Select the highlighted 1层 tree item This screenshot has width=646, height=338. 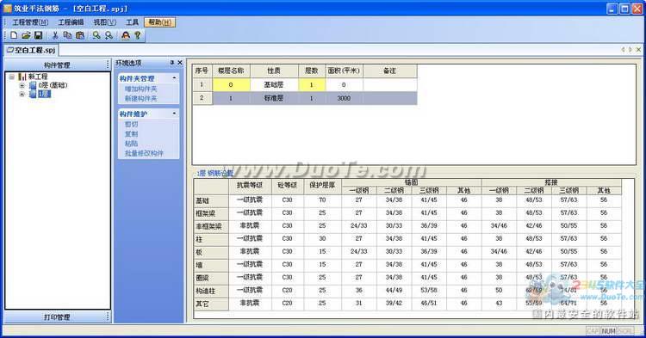pos(44,94)
